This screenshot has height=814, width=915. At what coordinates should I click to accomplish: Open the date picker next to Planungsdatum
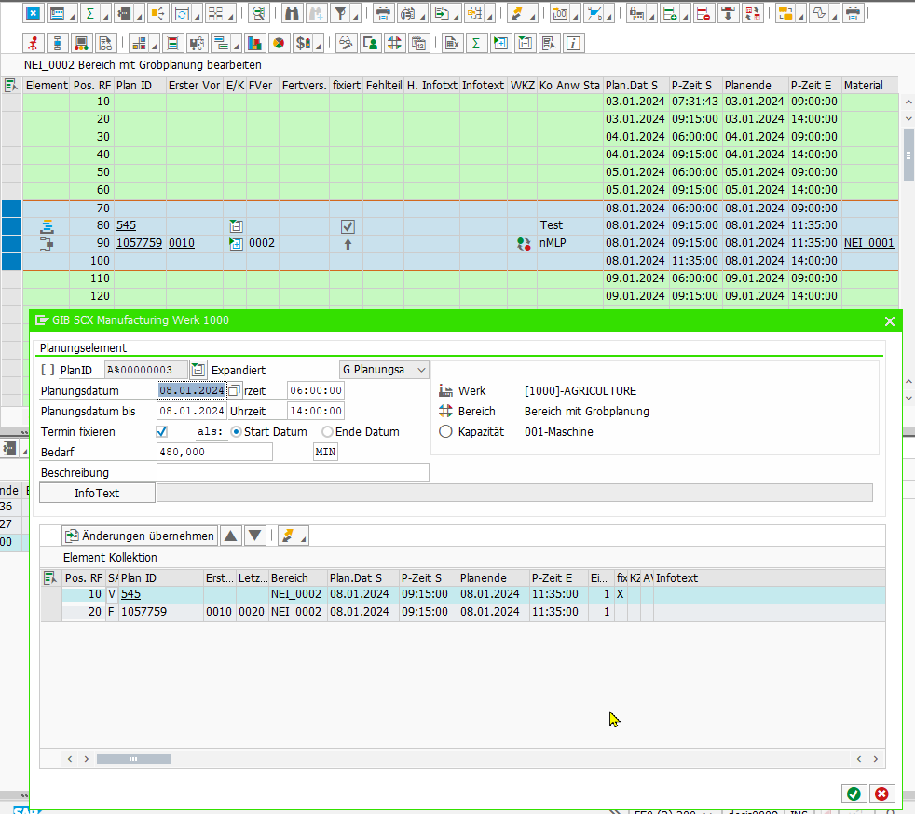[234, 390]
